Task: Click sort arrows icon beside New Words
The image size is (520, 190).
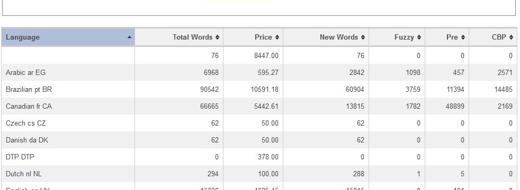Action: click(363, 37)
